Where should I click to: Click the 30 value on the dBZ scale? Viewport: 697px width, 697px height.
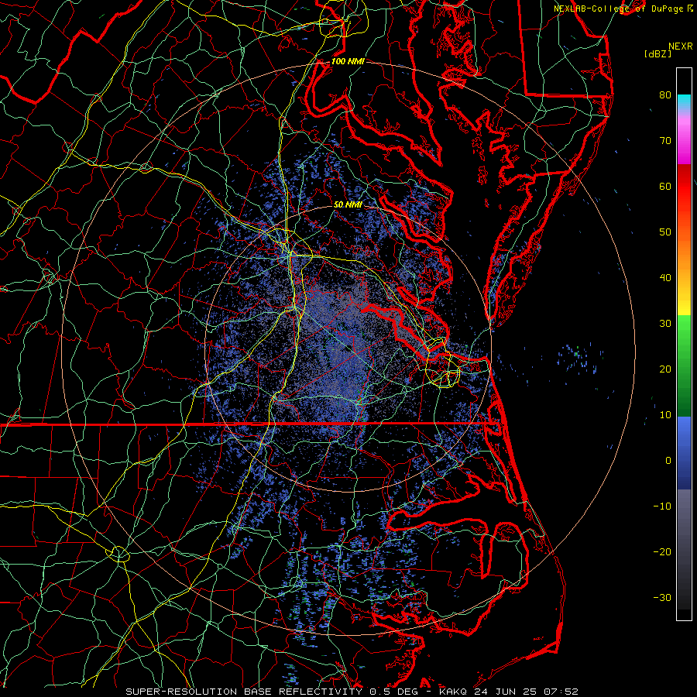click(x=665, y=323)
